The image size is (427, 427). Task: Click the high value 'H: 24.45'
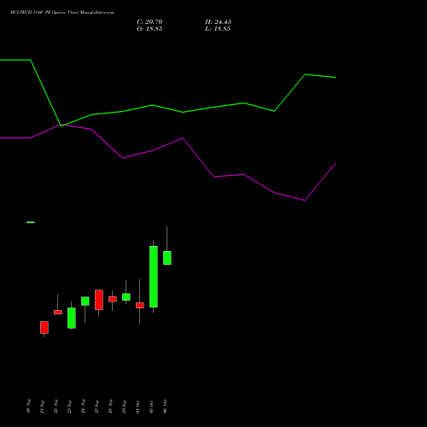click(x=218, y=22)
